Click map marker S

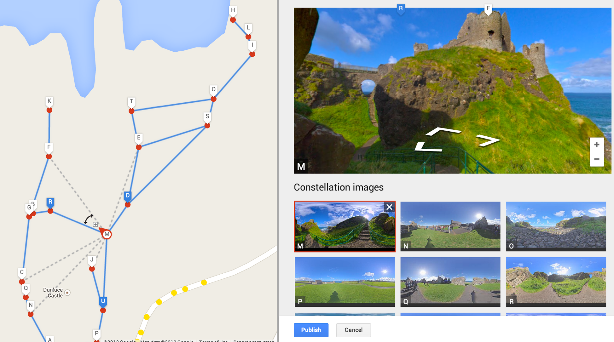tap(207, 117)
